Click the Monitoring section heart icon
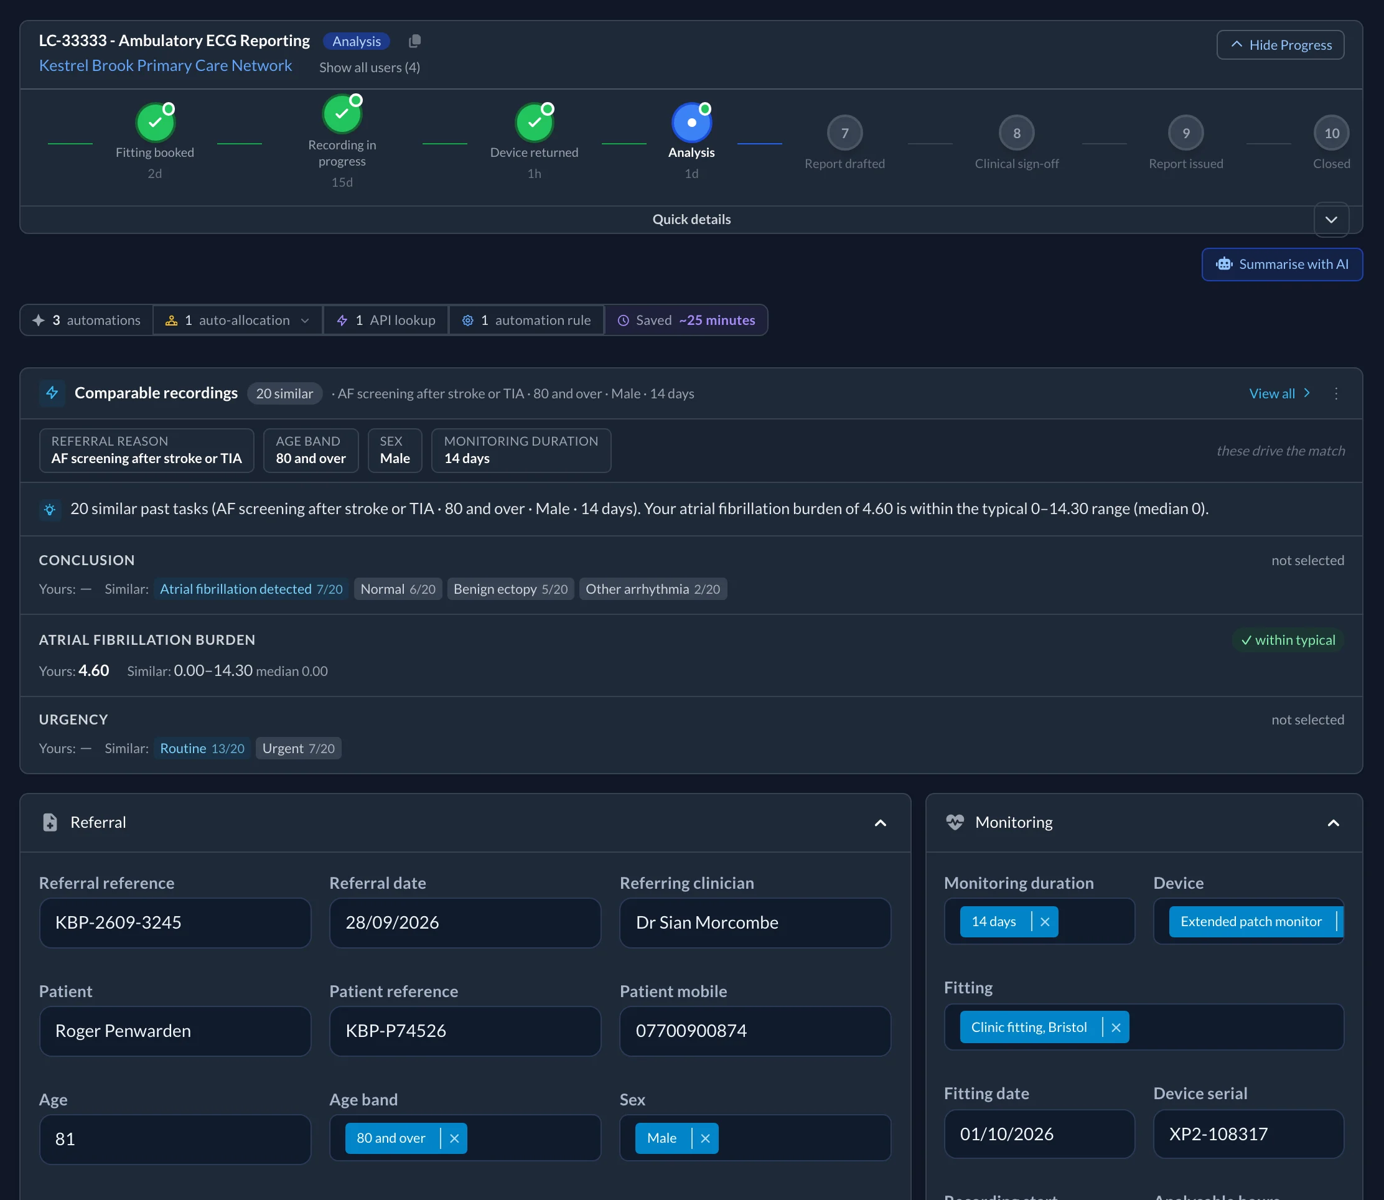This screenshot has width=1384, height=1200. point(955,822)
